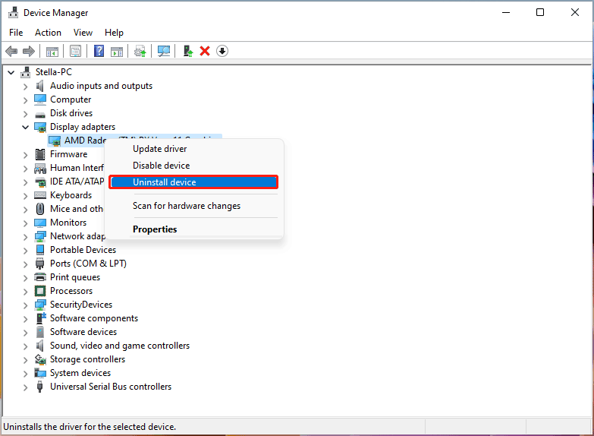
Task: Click the Disk drives icon
Action: (40, 114)
